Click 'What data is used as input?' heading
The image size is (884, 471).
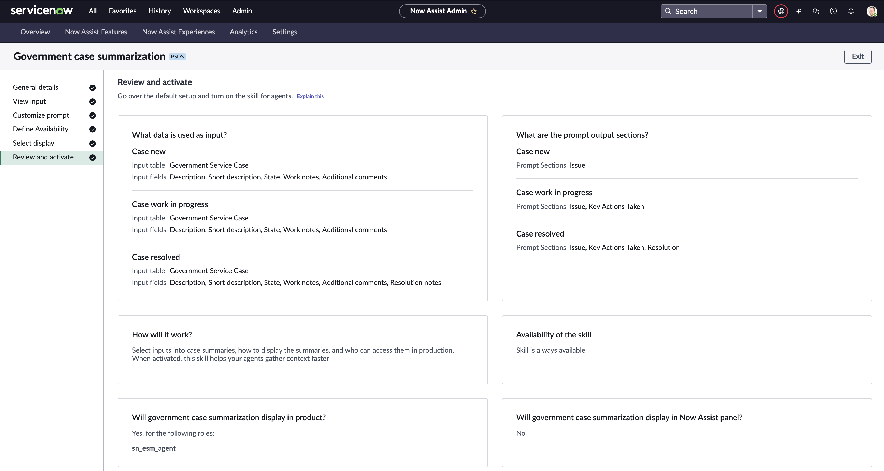point(179,135)
